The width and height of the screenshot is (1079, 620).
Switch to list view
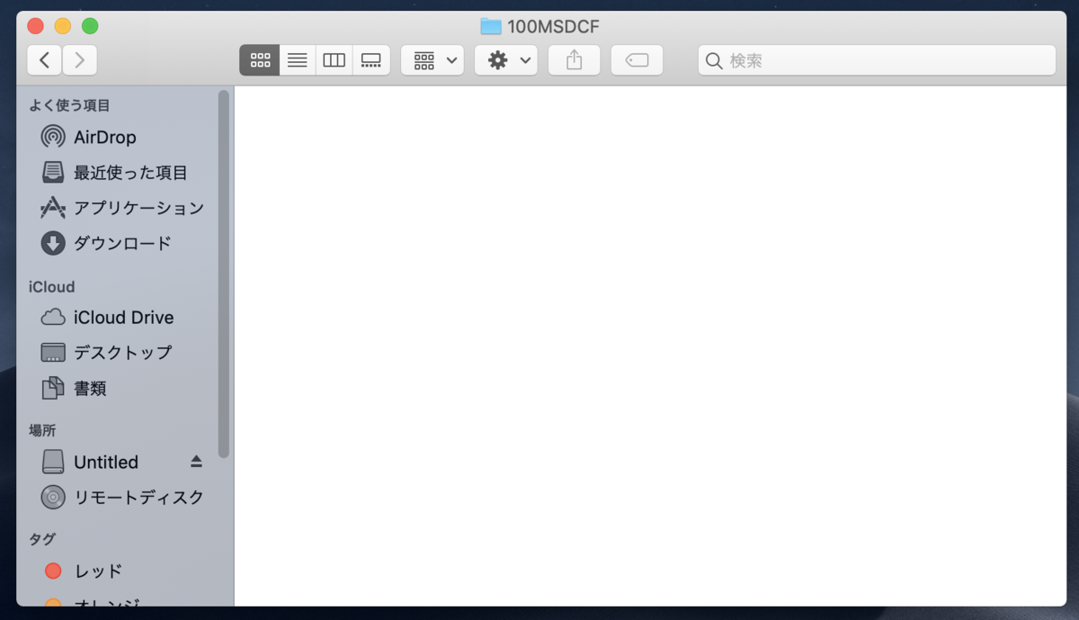(298, 60)
